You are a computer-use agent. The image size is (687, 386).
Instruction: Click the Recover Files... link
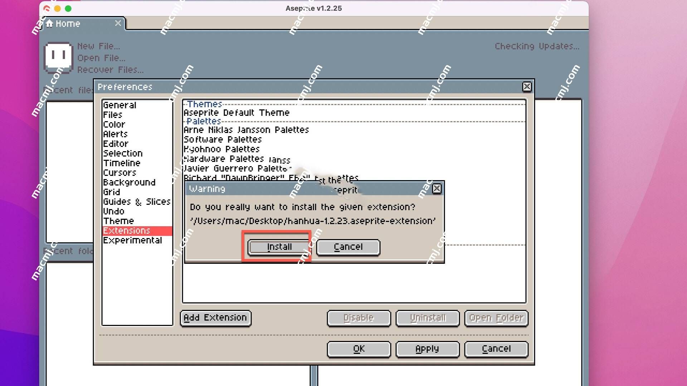111,70
